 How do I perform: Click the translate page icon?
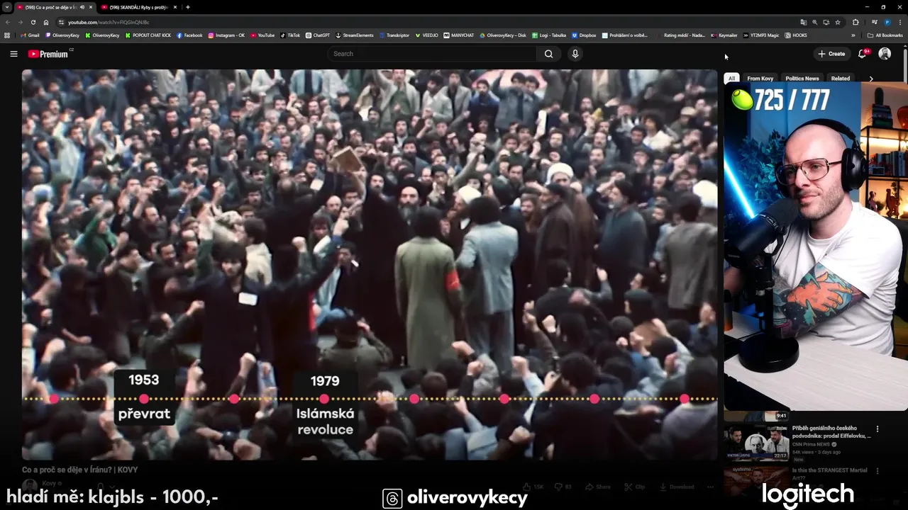point(804,22)
